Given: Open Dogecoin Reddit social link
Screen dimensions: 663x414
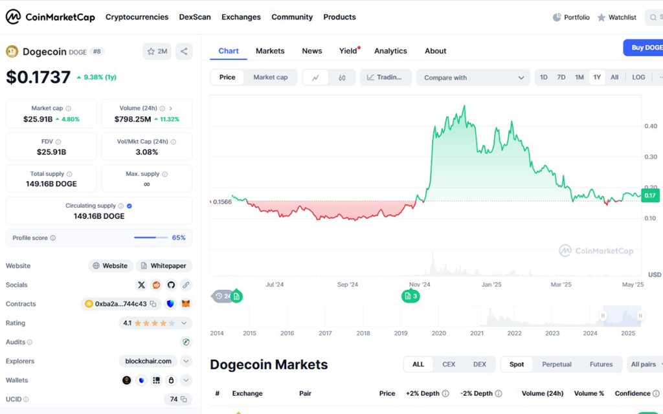Looking at the screenshot, I should (157, 285).
